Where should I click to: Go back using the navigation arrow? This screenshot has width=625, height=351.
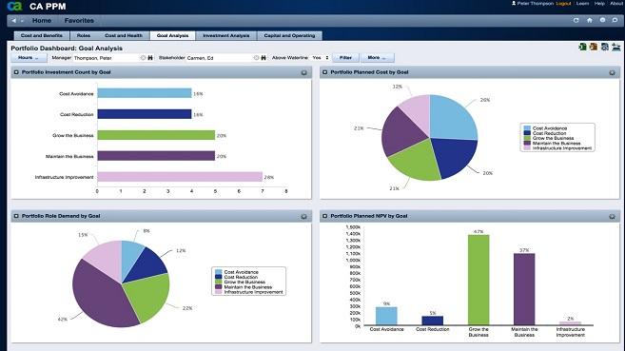click(x=14, y=20)
